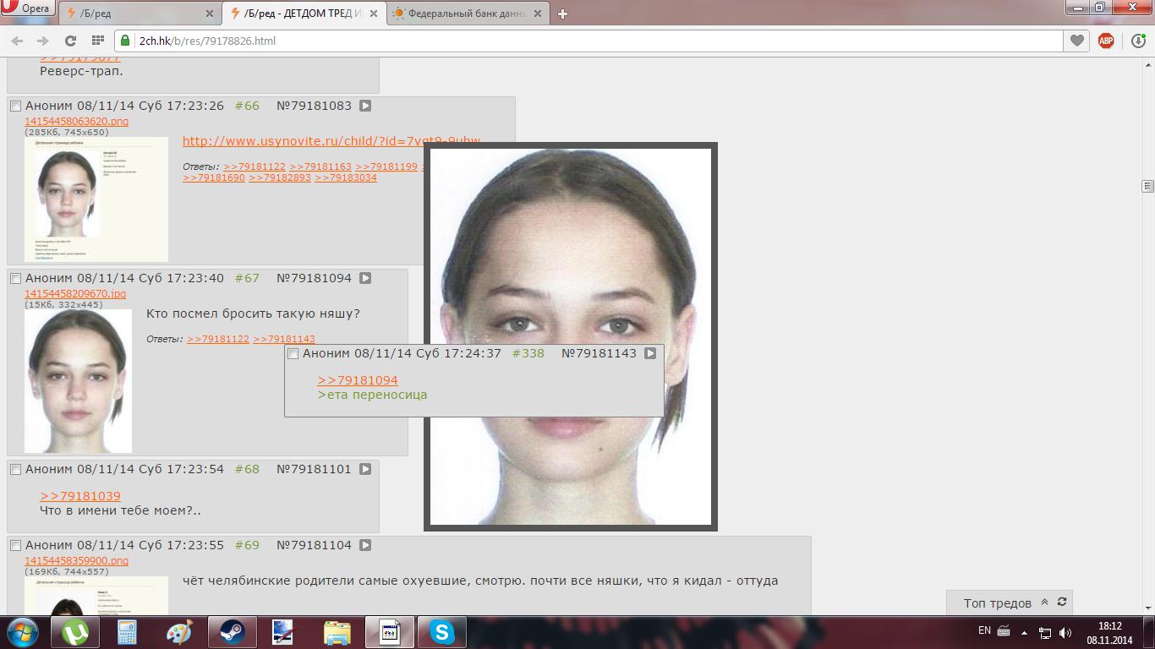1155x649 pixels.
Task: Go back to the previous page
Action: coord(17,41)
